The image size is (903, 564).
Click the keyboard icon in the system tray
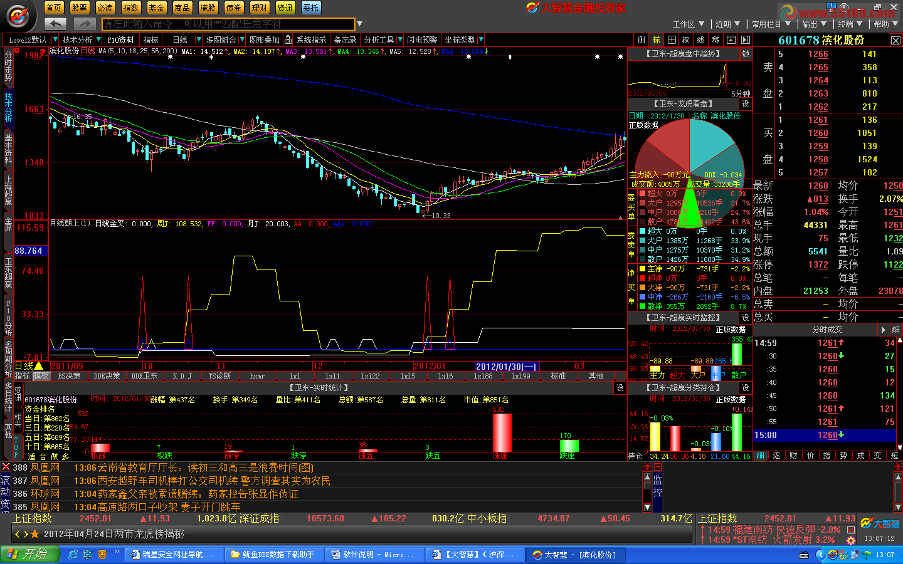[x=804, y=555]
